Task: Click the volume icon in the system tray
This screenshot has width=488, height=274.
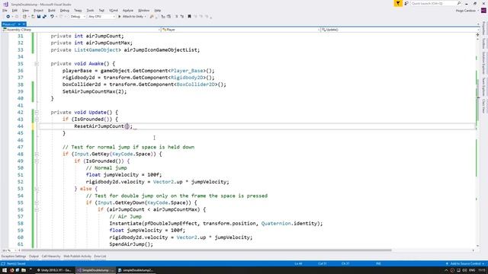Action: (x=464, y=270)
